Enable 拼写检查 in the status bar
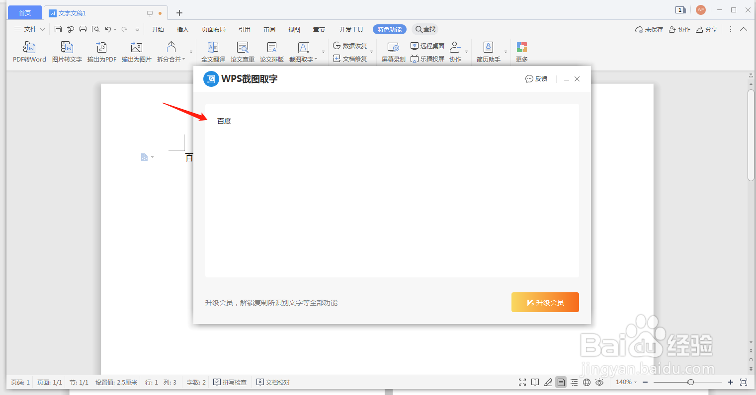756x395 pixels. coord(230,382)
